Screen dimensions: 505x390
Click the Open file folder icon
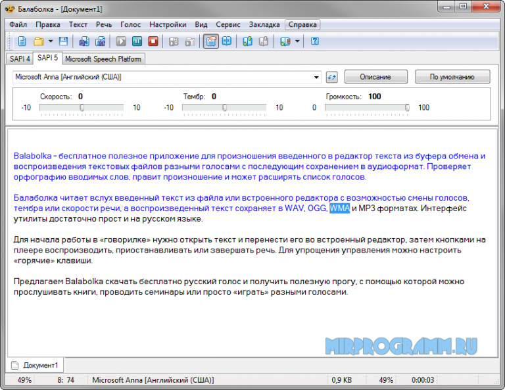[x=39, y=41]
